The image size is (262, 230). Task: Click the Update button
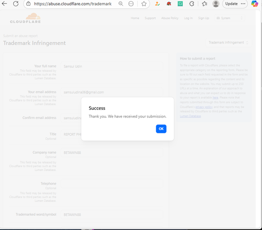pos(235,4)
